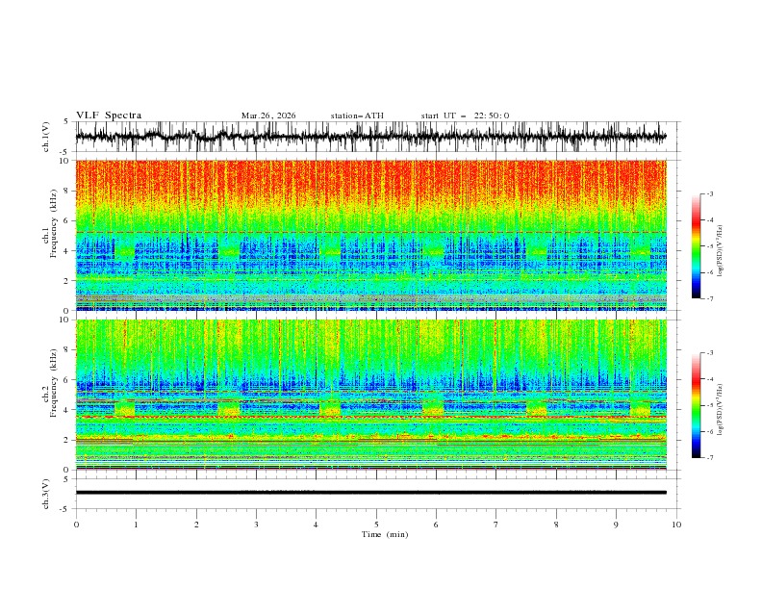Click the "-3" tick on lower color bar
Image resolution: width=762 pixels, height=589 pixels.
[x=710, y=353]
